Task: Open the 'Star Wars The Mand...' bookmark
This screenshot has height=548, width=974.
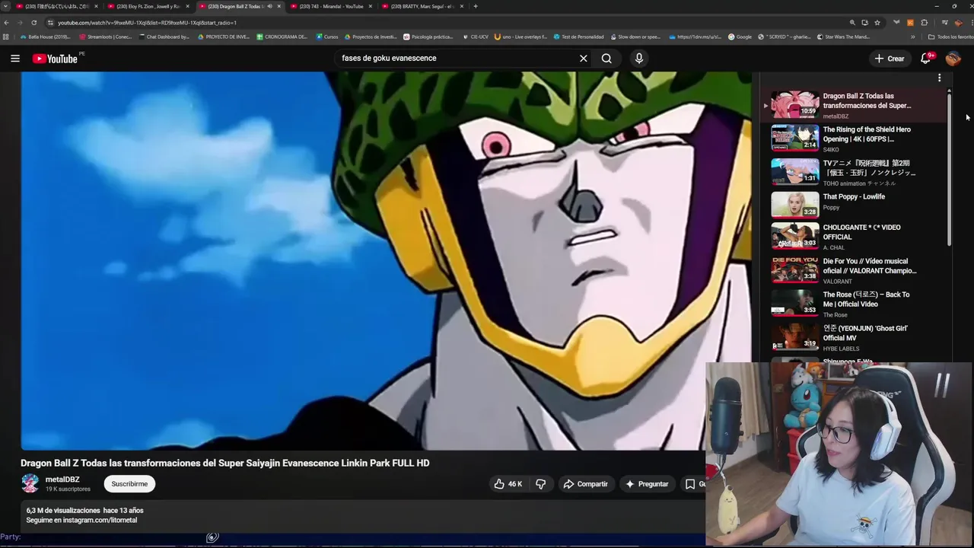Action: [843, 37]
